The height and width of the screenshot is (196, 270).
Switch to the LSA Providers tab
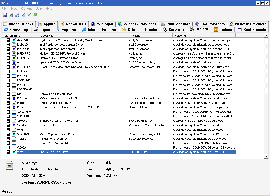(210, 24)
